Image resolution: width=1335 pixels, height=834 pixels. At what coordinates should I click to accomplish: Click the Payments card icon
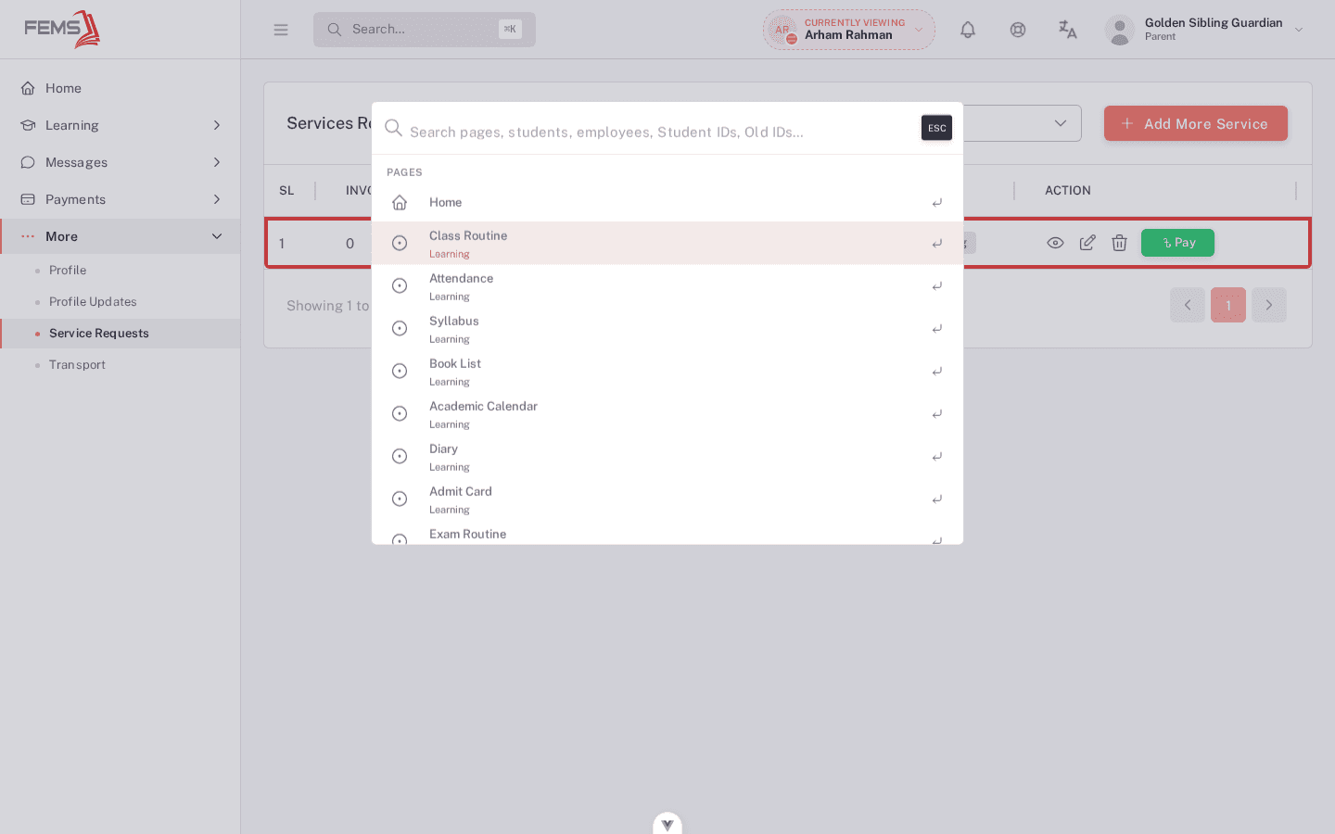[x=28, y=199]
